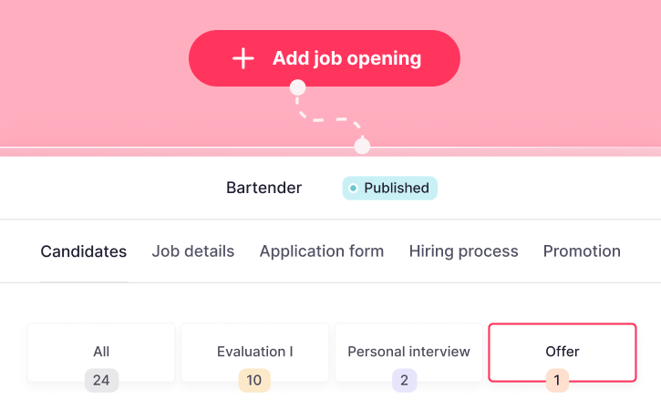Click the Published status badge text
The width and height of the screenshot is (661, 419).
[x=396, y=189]
